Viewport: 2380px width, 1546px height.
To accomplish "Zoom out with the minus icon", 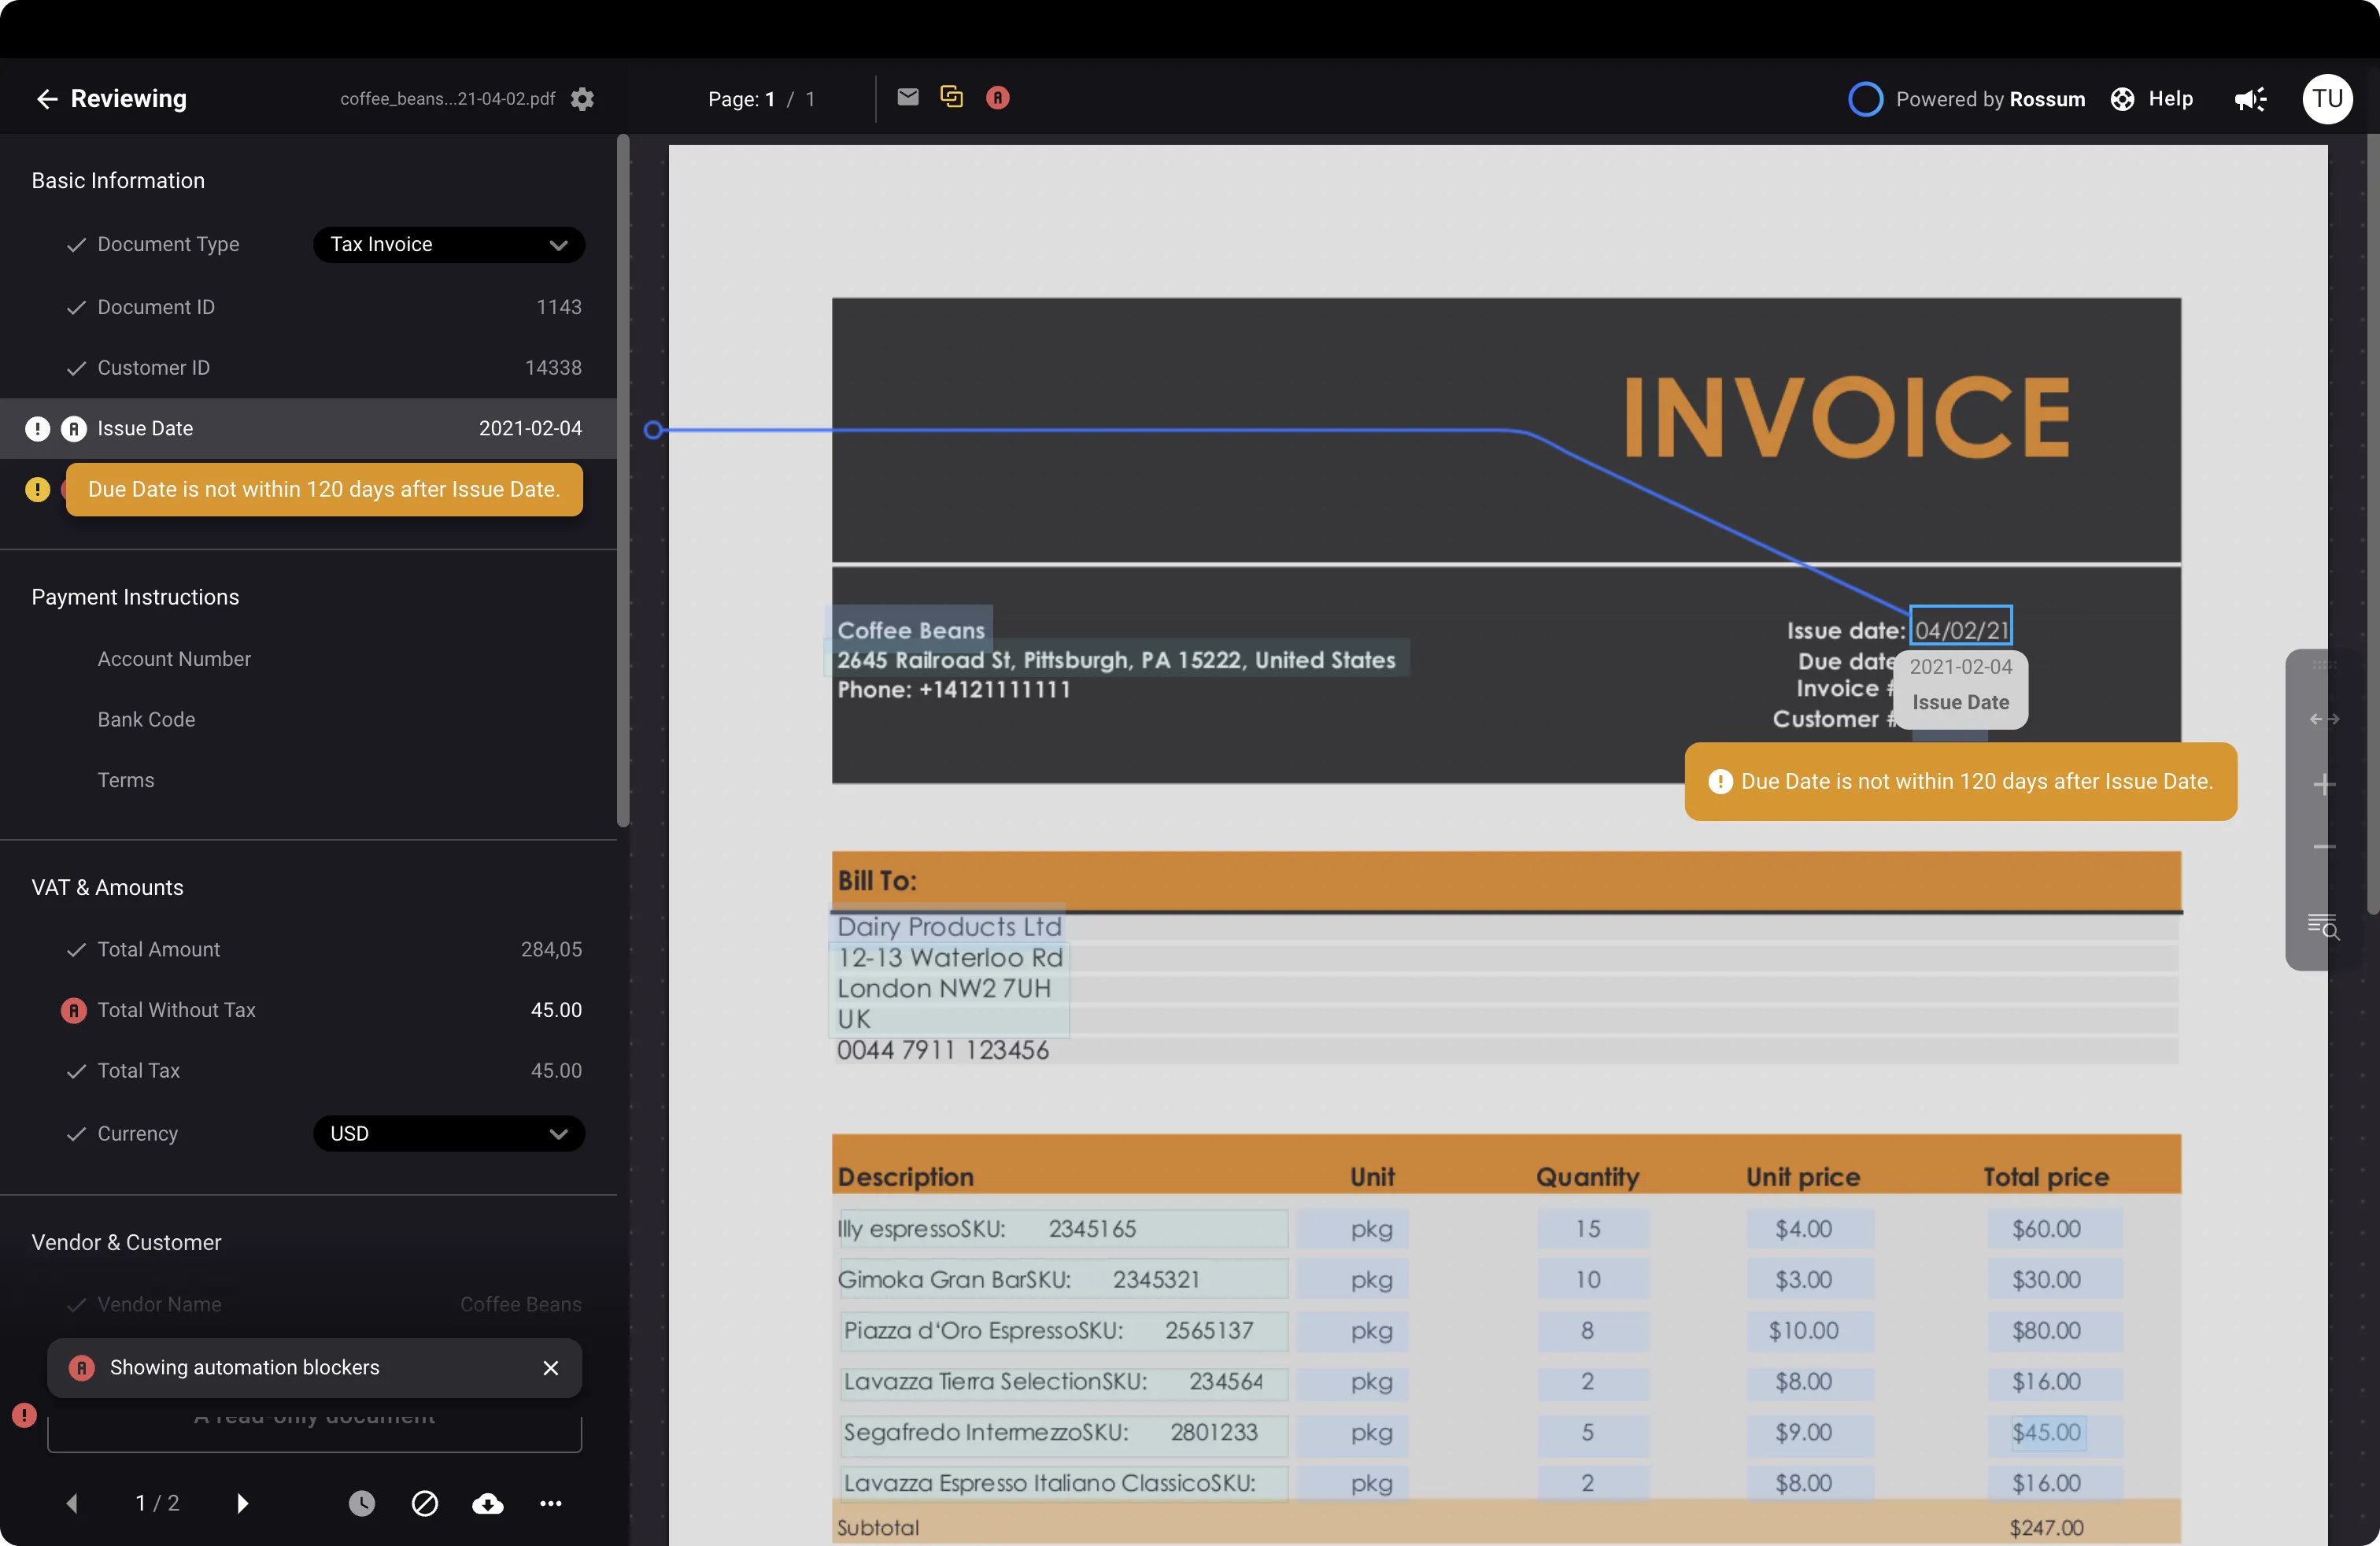I will [2324, 847].
